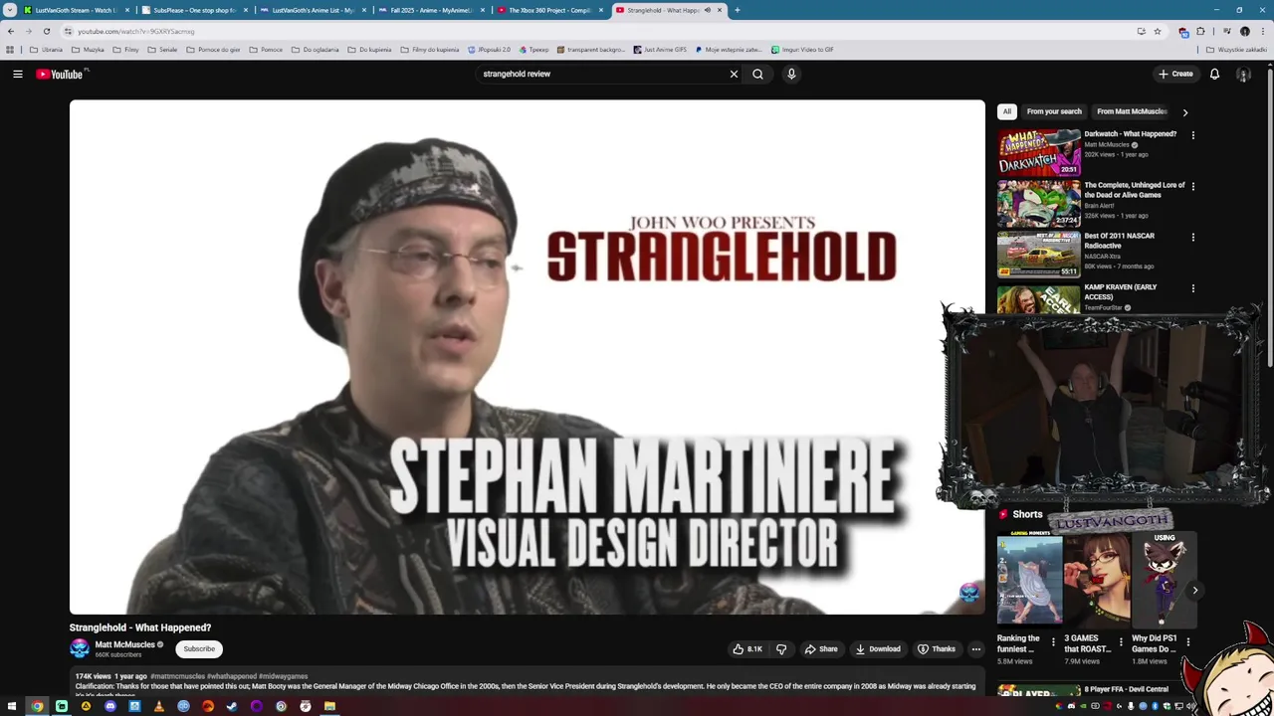The image size is (1274, 716).
Task: Click the #whathappened hashtag
Action: tap(232, 676)
